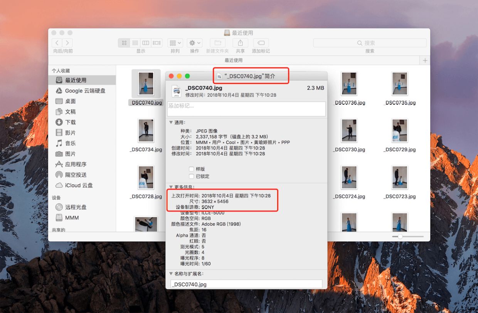Select the _DSC0729.jpg thumbnail

click(400, 131)
